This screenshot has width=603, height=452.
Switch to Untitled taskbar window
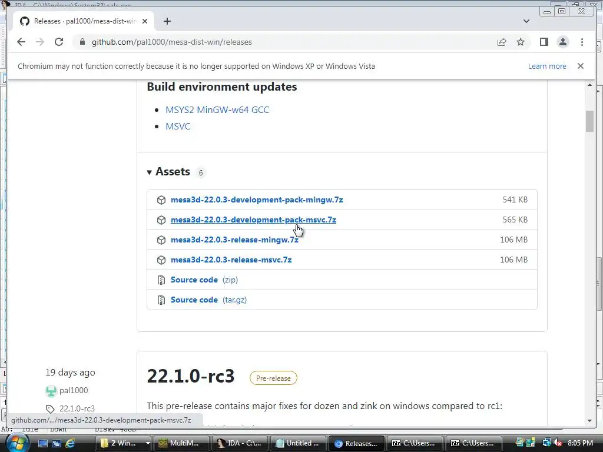[x=299, y=443]
